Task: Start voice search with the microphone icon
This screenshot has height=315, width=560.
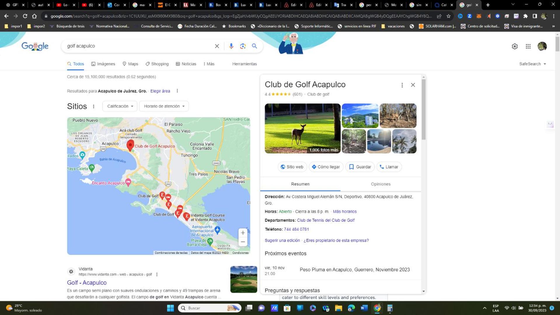Action: pos(231,46)
